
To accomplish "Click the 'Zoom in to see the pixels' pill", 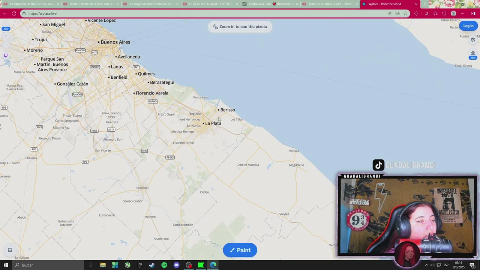I will 240,27.
